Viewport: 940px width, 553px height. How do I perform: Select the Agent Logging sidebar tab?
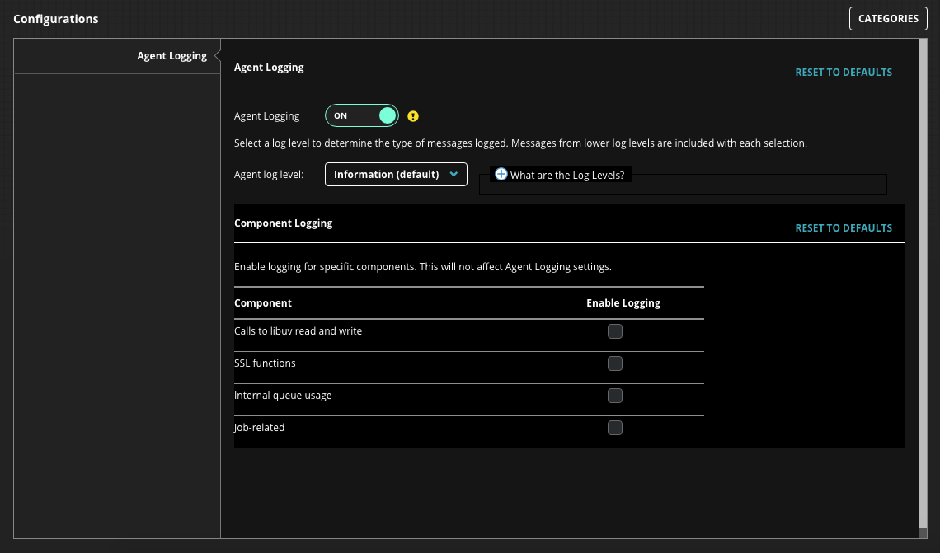pos(117,56)
